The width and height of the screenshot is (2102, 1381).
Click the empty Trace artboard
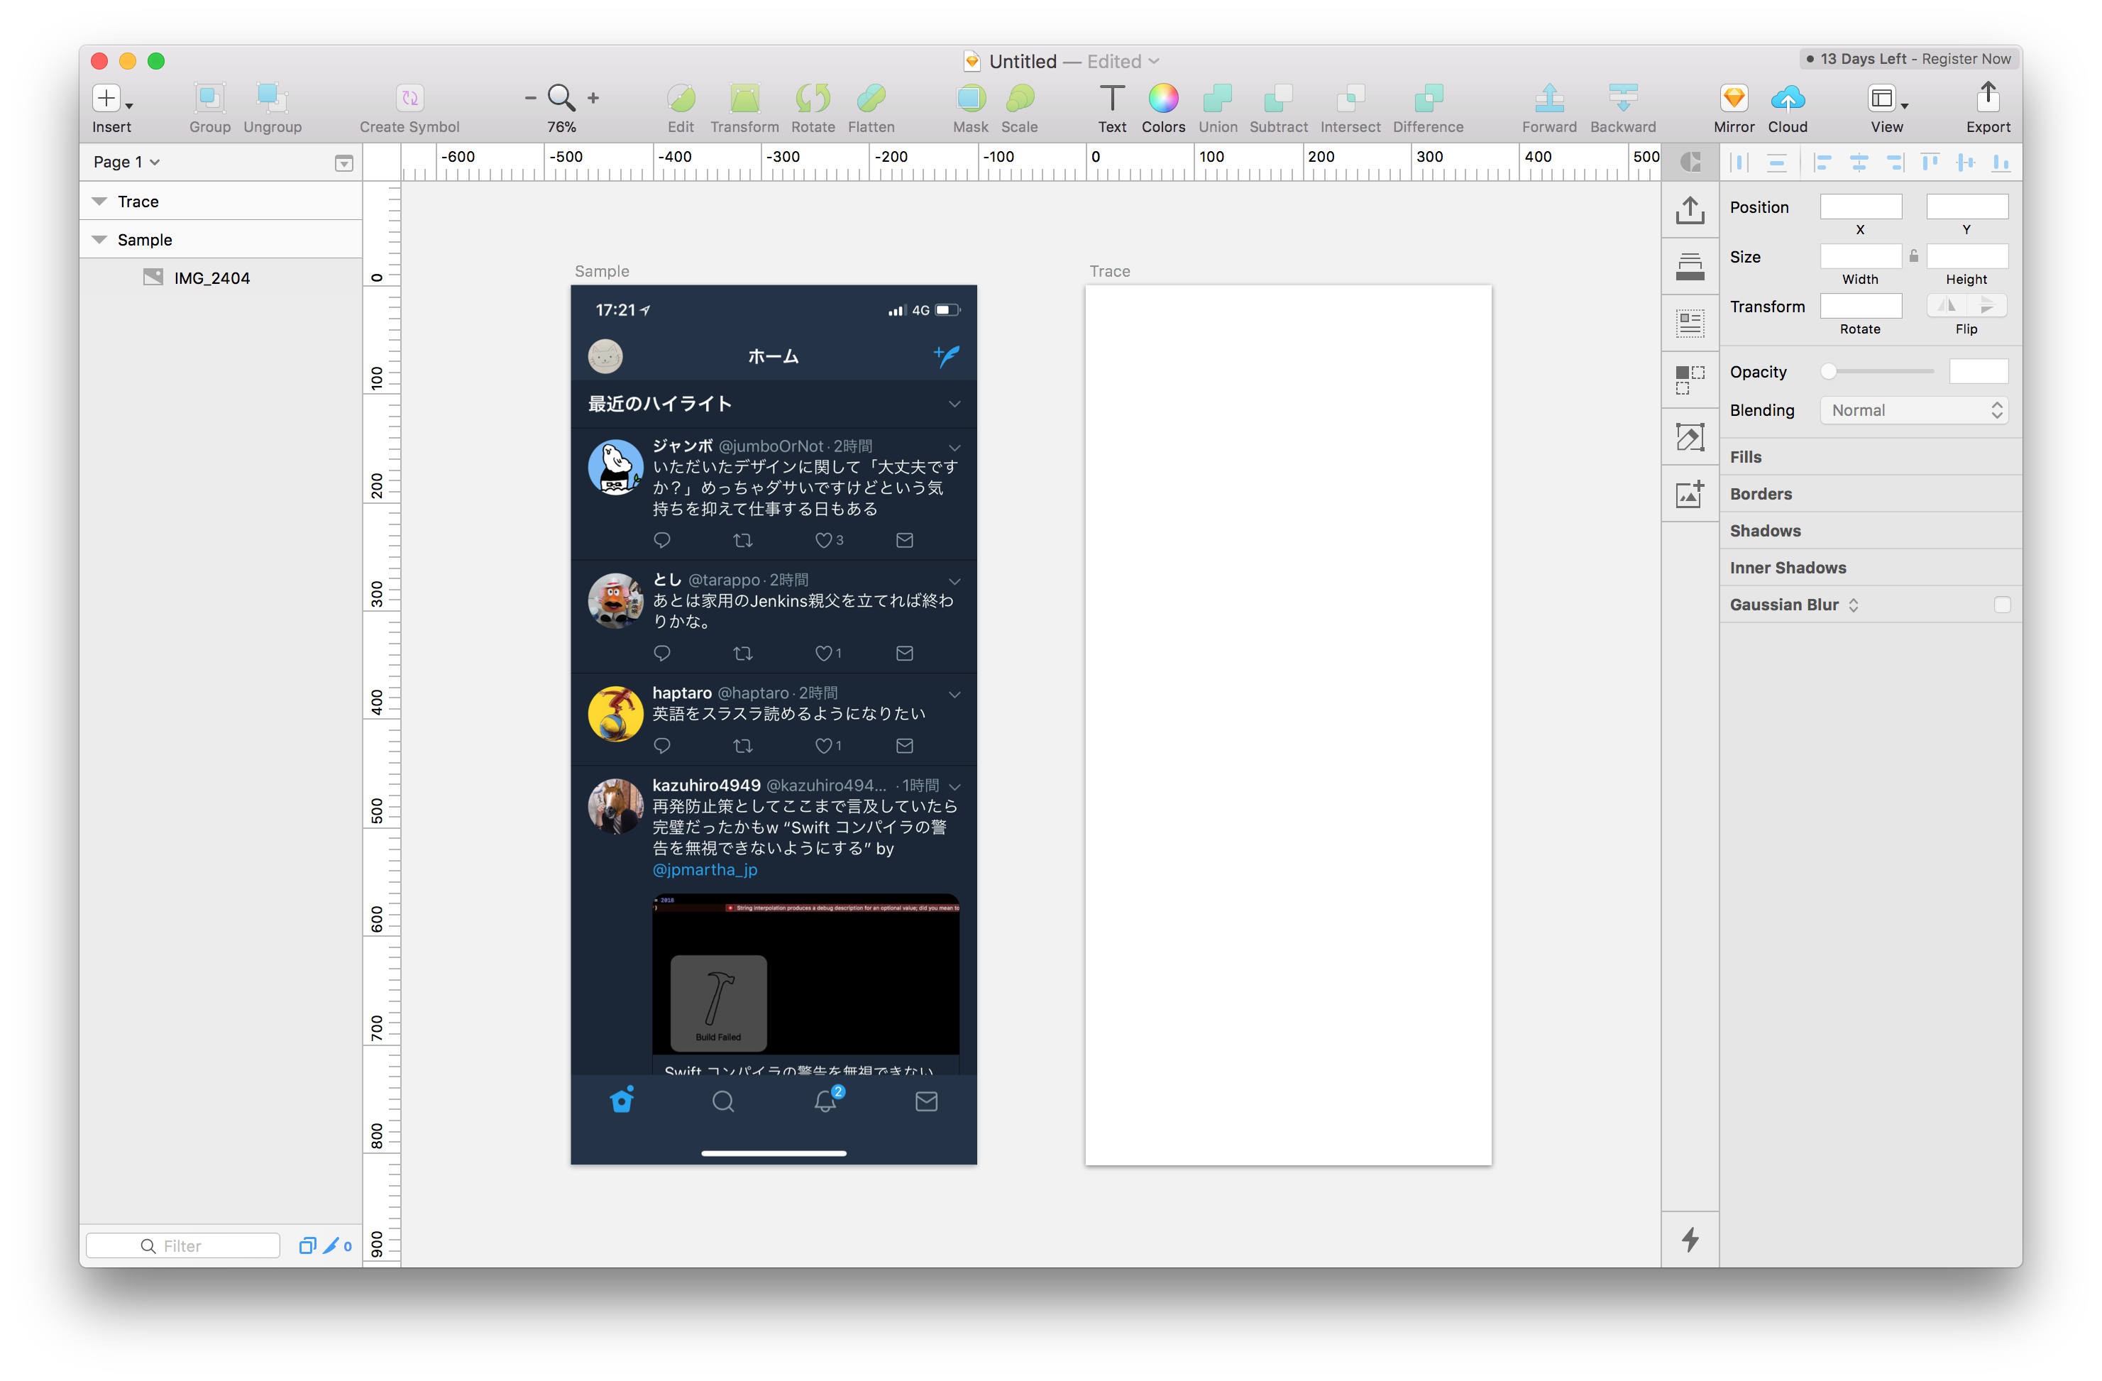(1288, 724)
